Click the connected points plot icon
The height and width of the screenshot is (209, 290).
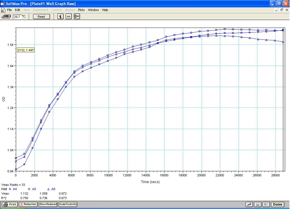(249, 204)
